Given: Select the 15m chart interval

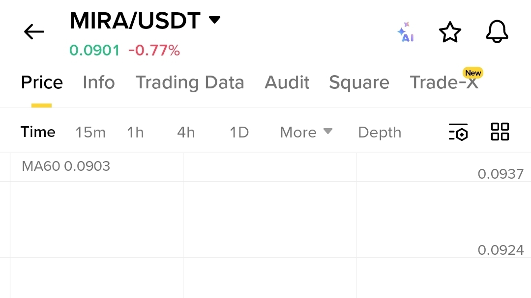Looking at the screenshot, I should 90,132.
